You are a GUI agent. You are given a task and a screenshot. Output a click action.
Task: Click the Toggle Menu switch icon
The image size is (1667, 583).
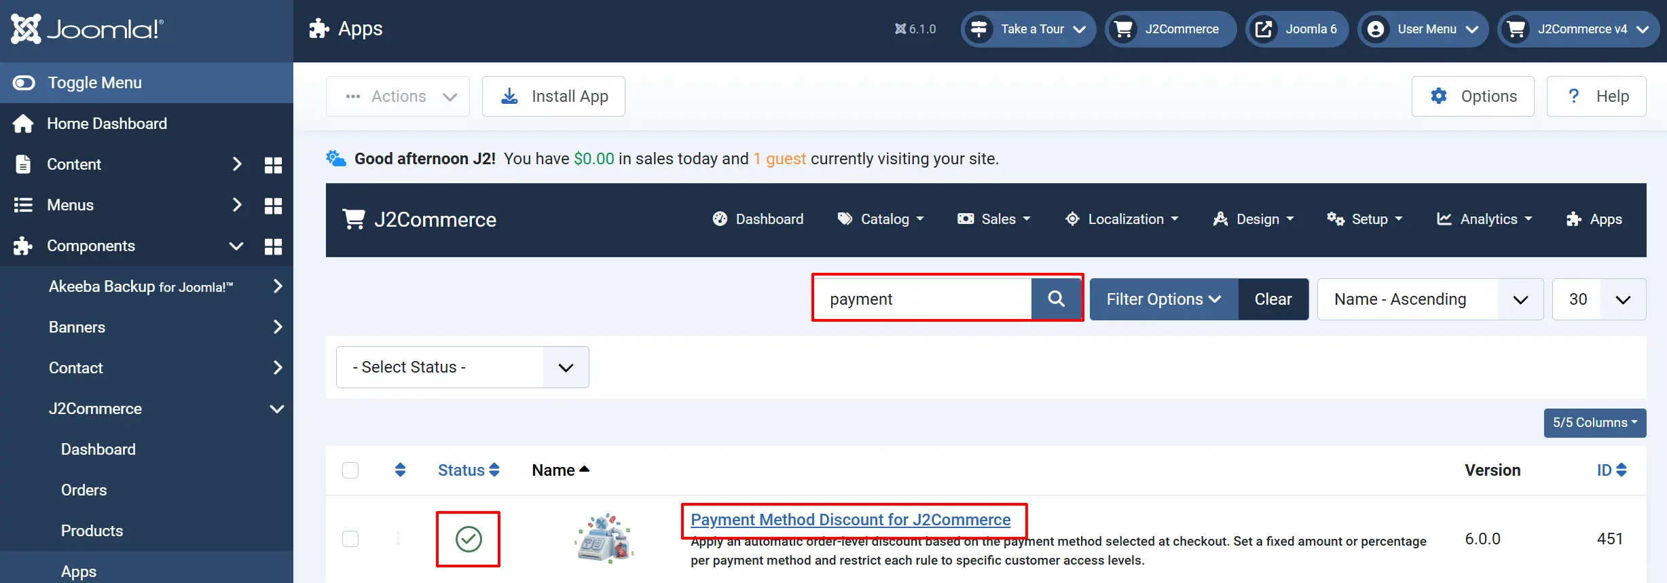(24, 83)
